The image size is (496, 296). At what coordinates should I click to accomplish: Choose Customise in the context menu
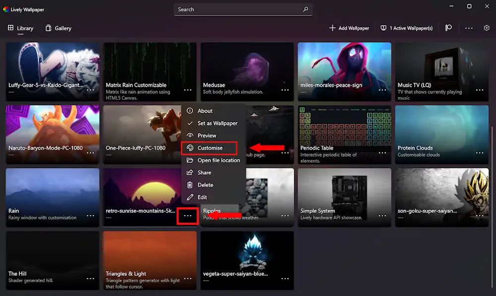pos(209,148)
